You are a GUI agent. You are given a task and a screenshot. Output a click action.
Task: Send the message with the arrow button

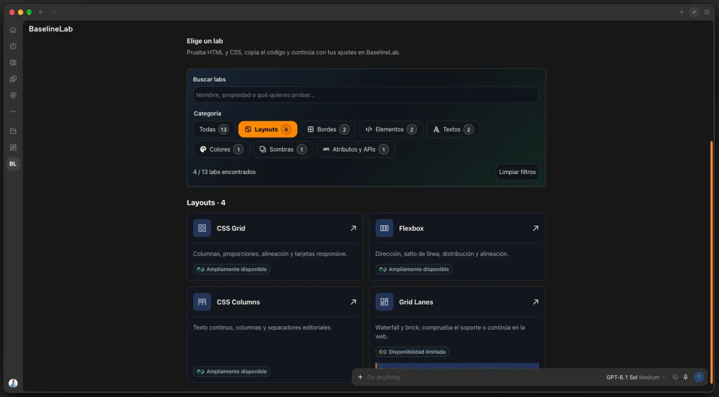pyautogui.click(x=699, y=377)
